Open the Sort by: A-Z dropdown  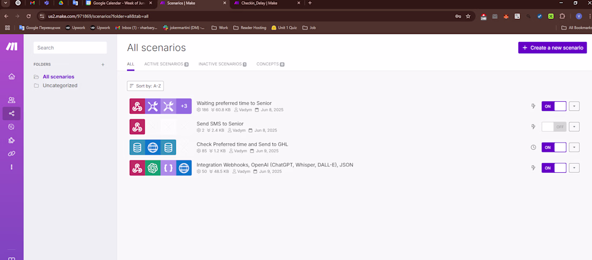click(x=145, y=86)
